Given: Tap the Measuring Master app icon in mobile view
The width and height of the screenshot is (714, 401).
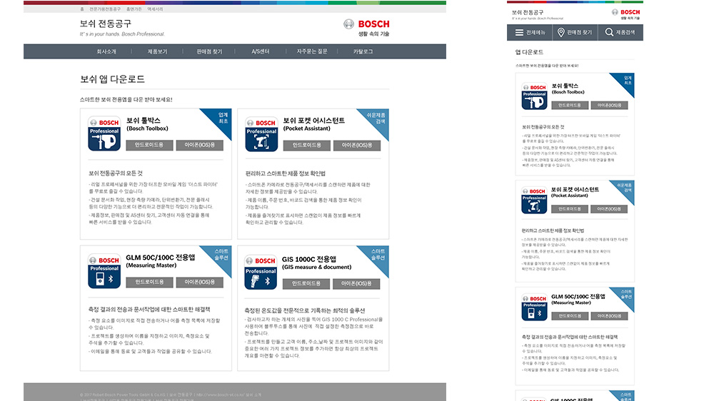Looking at the screenshot, I should pos(534,308).
